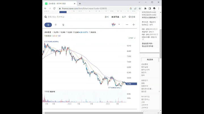The image size is (204, 114).
Task: Expand the 추정PER EPS info arrow
Action: click(x=153, y=32)
